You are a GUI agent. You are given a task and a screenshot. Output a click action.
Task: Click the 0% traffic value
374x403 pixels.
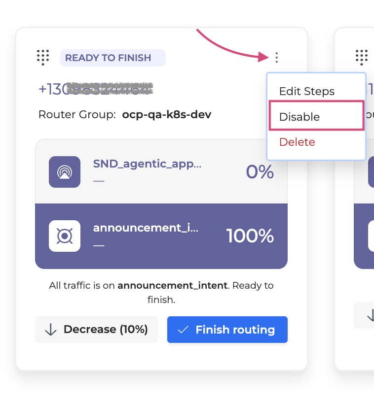click(x=260, y=171)
